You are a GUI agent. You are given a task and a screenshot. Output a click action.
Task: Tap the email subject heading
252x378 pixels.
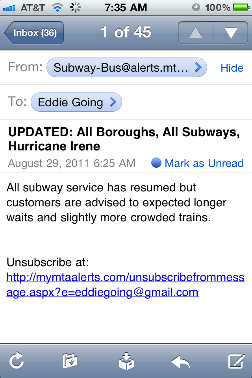[x=124, y=139]
